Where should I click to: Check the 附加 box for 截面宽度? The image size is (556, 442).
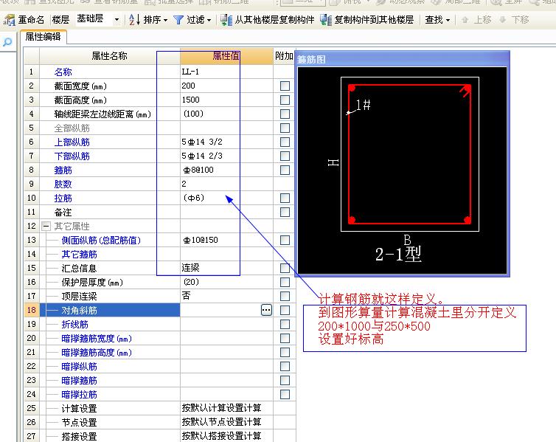tap(285, 86)
